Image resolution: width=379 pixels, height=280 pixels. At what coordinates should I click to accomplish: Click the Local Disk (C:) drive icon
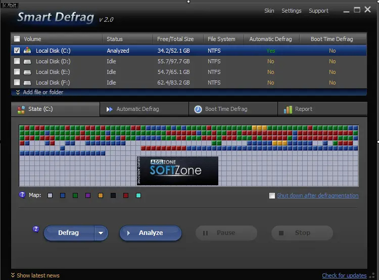[27, 51]
